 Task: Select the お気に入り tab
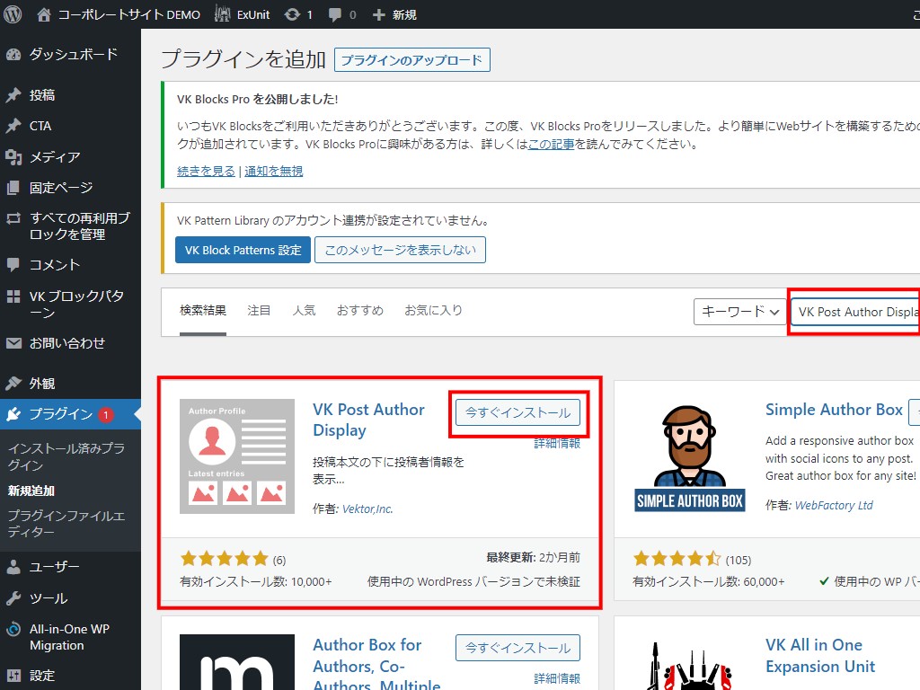pos(433,311)
